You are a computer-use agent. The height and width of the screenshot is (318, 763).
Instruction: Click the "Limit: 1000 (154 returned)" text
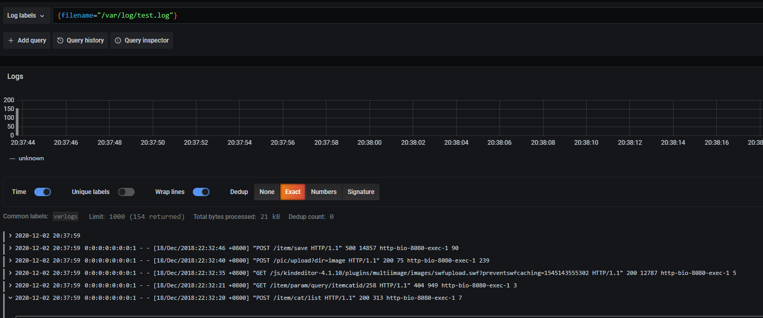[x=137, y=216]
